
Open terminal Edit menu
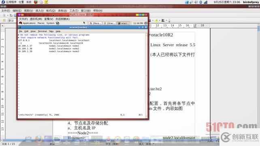click(26, 31)
